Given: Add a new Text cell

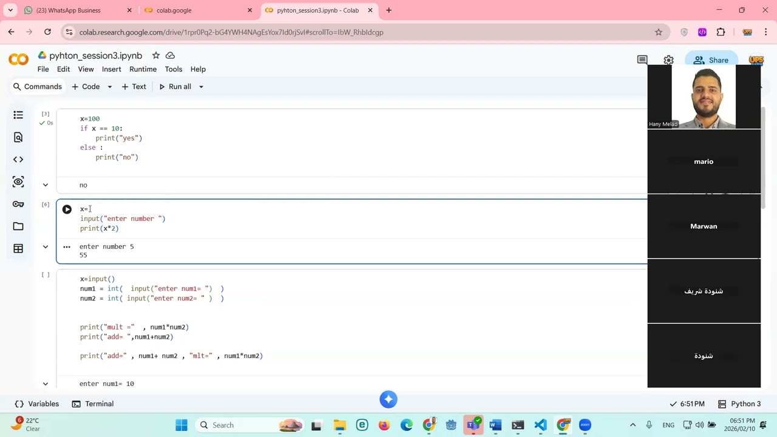Looking at the screenshot, I should coord(134,87).
